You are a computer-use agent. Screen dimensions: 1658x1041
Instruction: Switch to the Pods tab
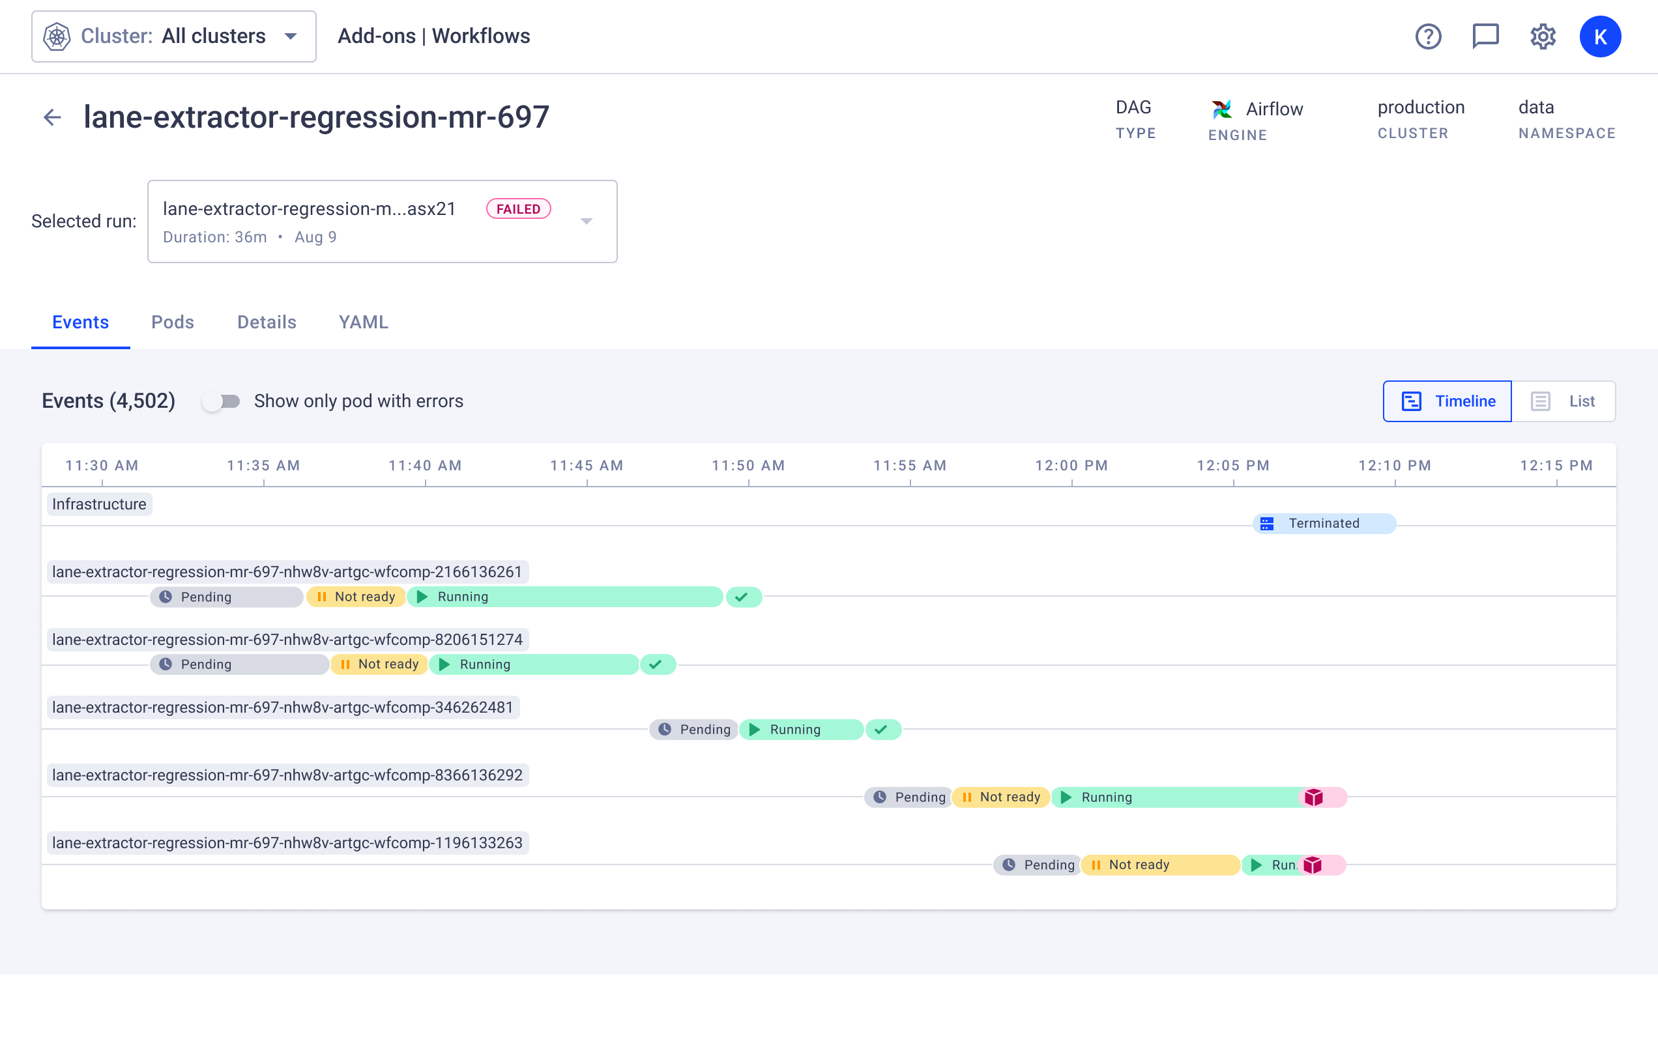[172, 322]
